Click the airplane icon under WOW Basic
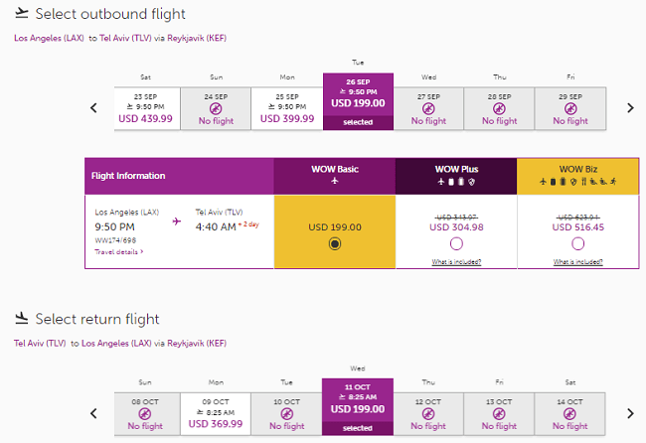The height and width of the screenshot is (443, 646). coord(335,181)
